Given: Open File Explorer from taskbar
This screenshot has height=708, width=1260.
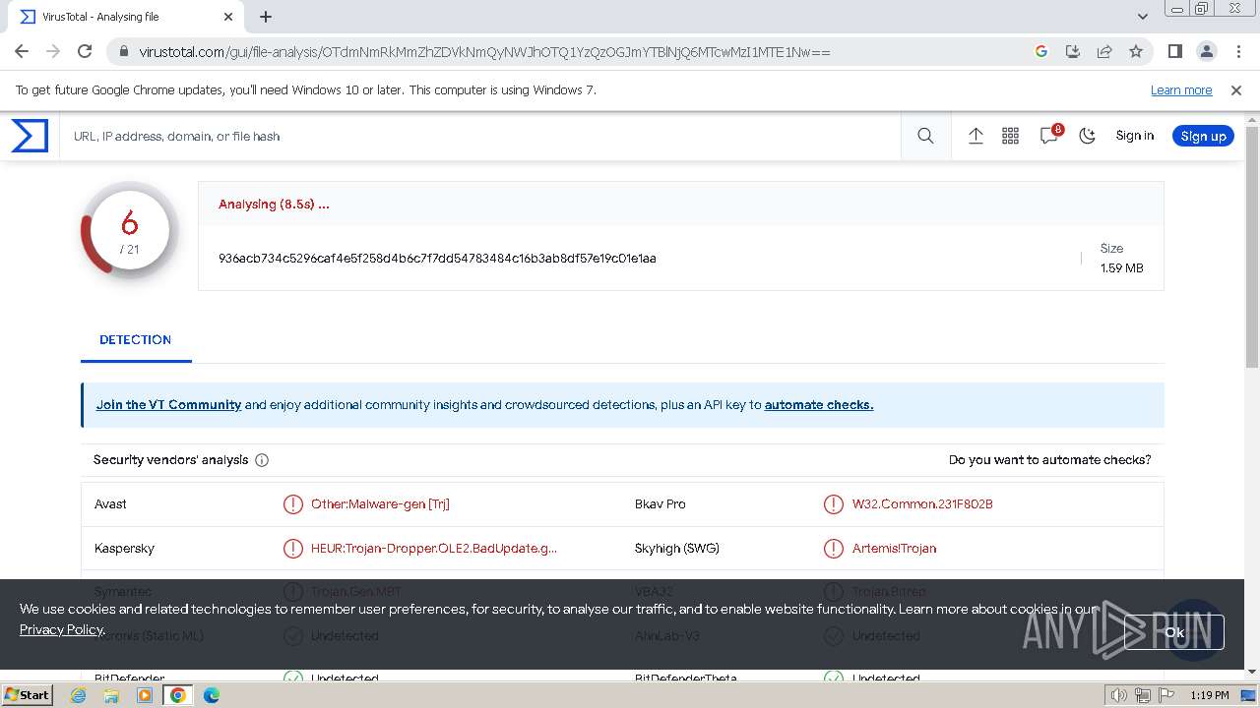Looking at the screenshot, I should point(111,695).
